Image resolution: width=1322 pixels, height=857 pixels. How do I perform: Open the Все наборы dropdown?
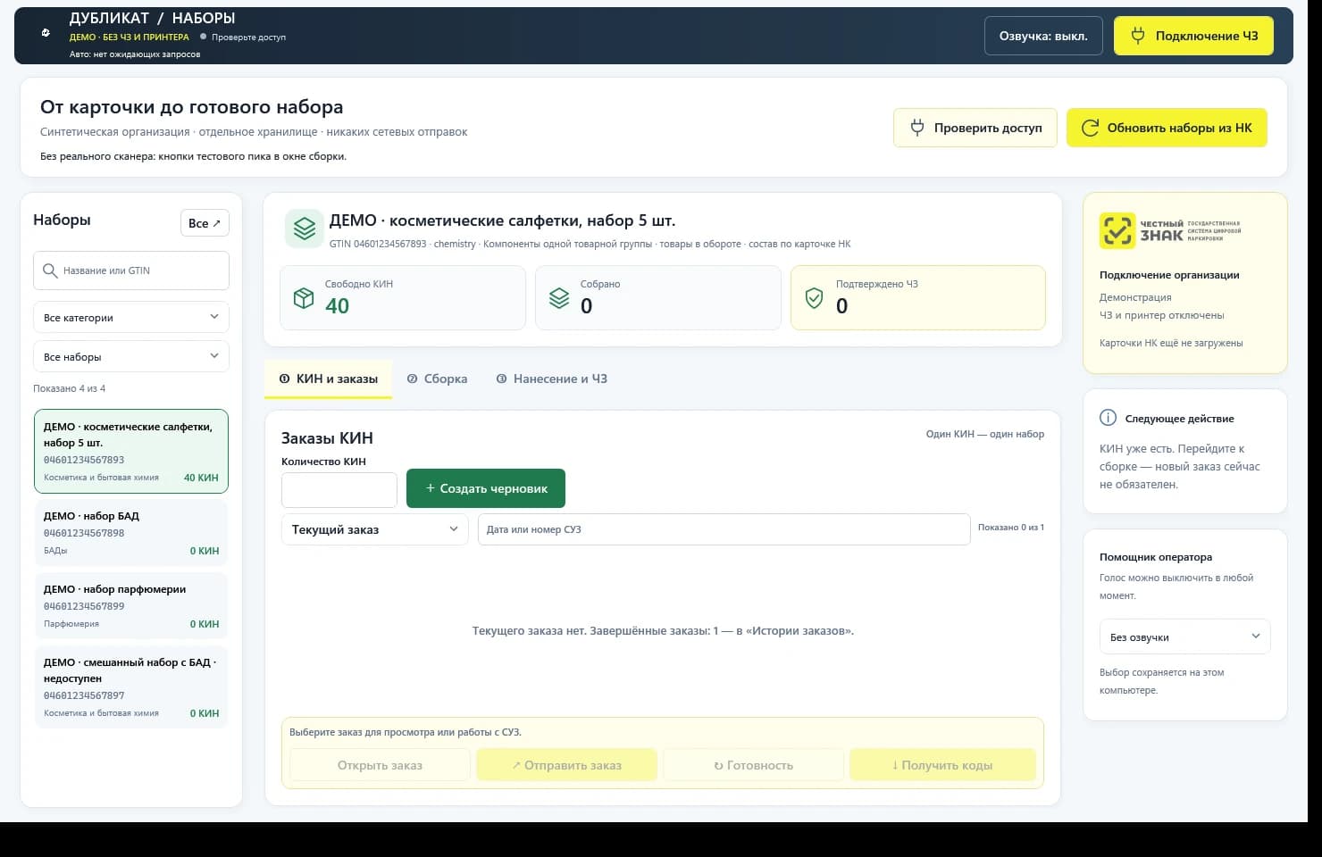tap(131, 356)
